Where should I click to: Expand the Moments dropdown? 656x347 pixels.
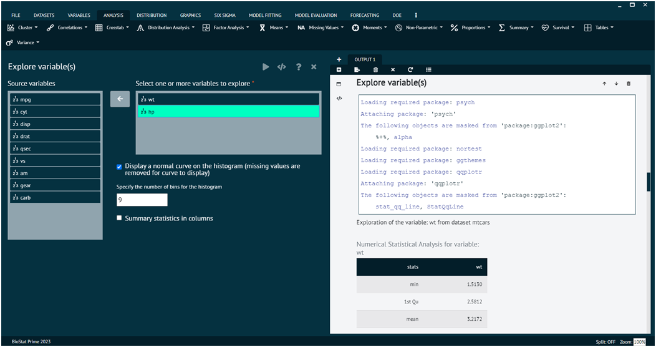[x=369, y=27]
